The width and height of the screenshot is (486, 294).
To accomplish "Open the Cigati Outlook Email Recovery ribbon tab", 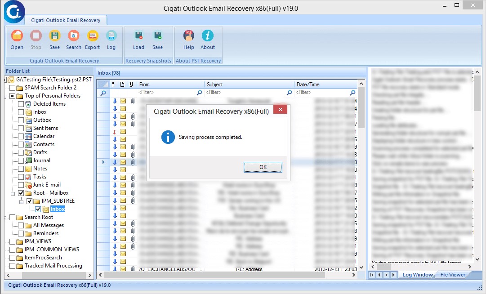I will (x=66, y=20).
